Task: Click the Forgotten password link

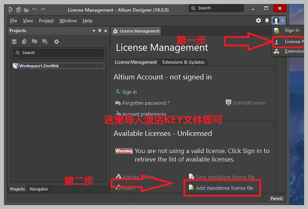Action: pos(146,103)
